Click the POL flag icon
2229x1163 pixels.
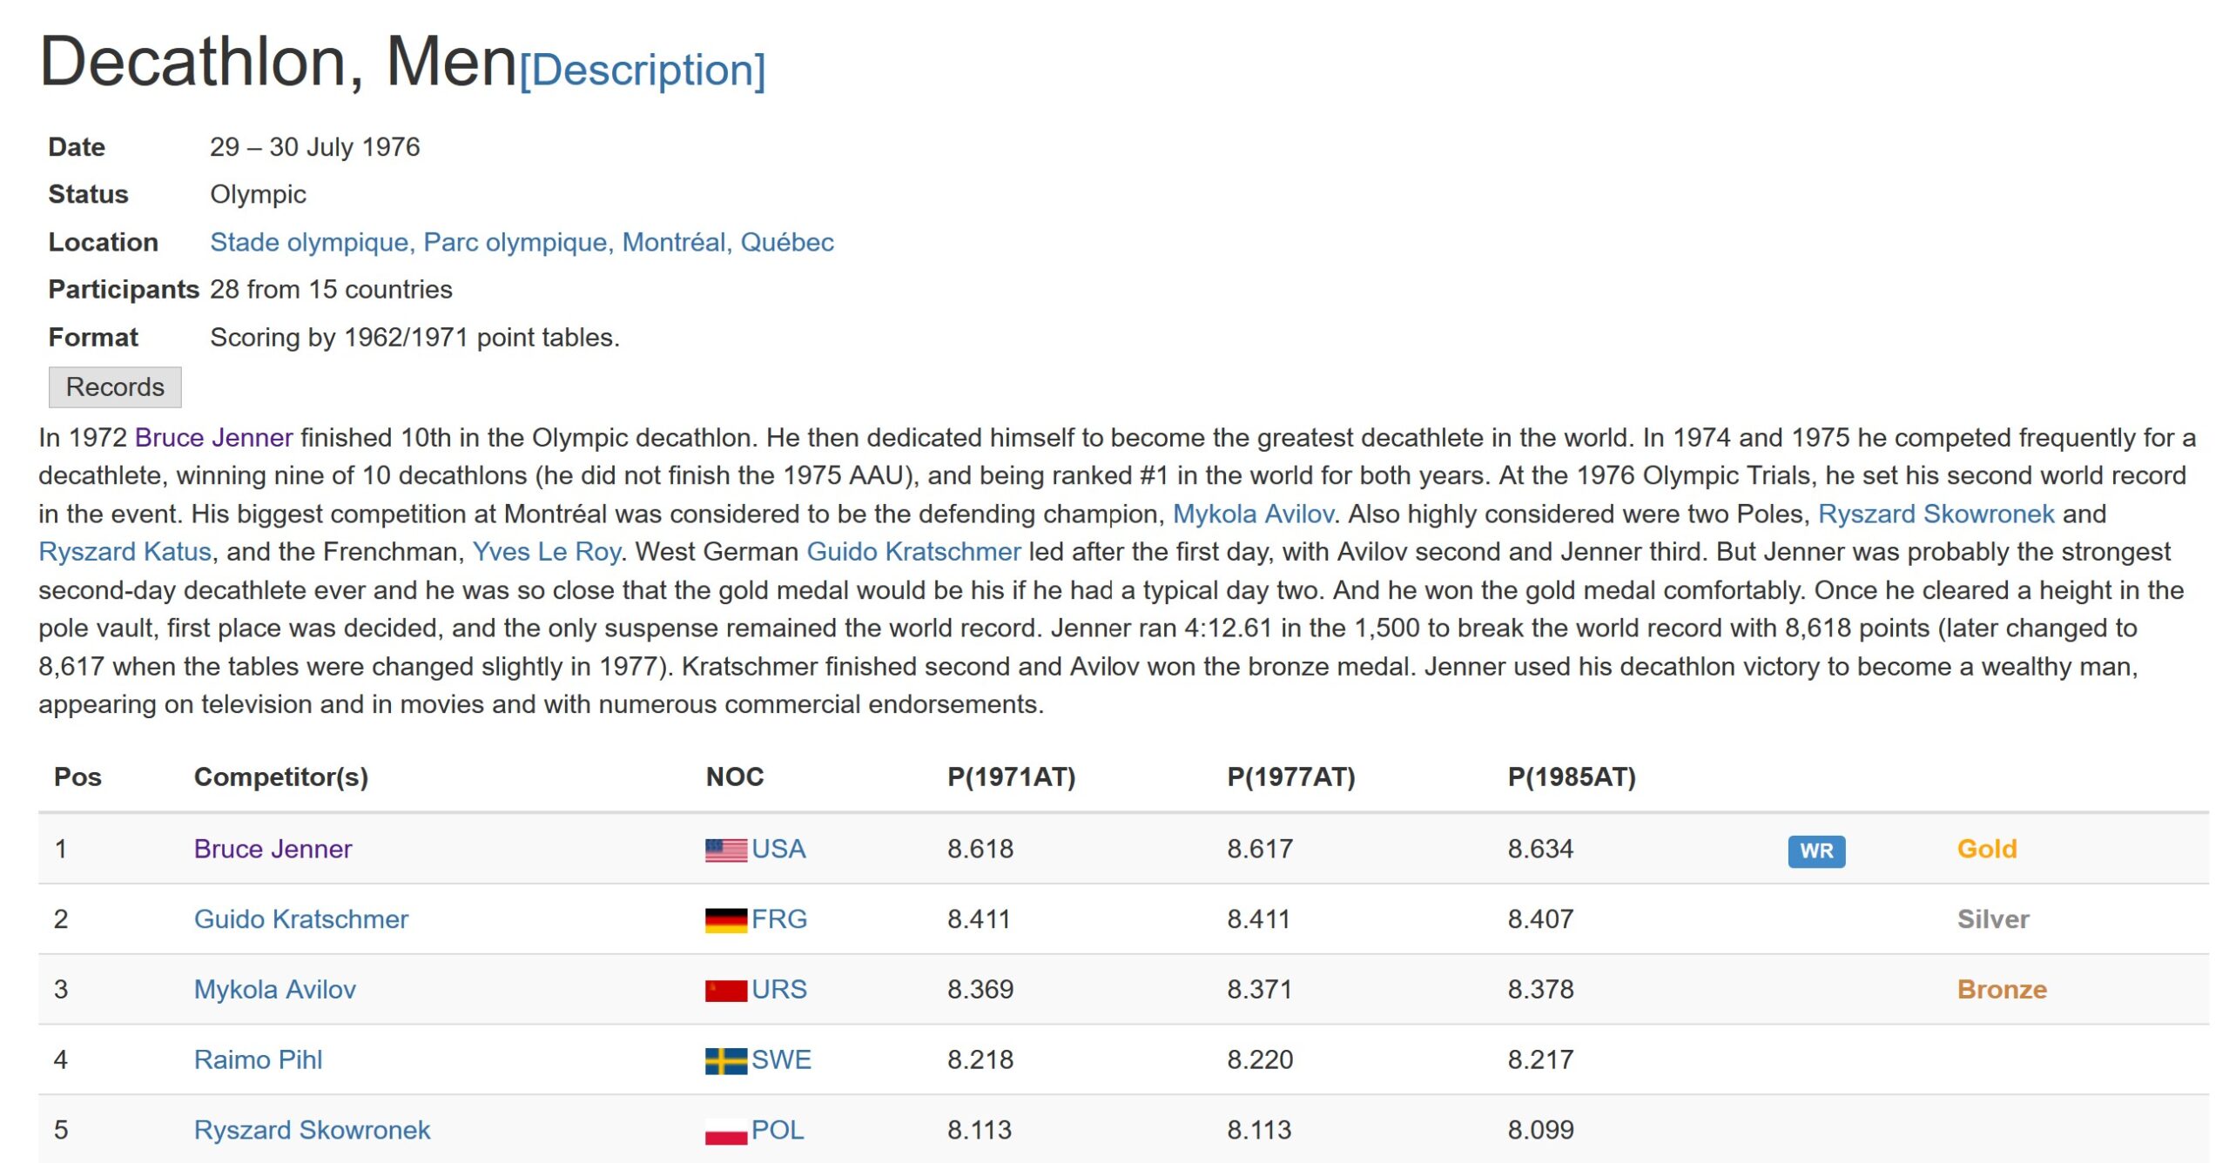click(725, 1132)
